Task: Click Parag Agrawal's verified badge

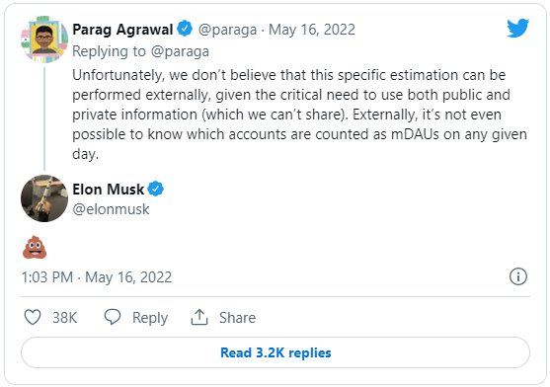Action: pyautogui.click(x=185, y=29)
